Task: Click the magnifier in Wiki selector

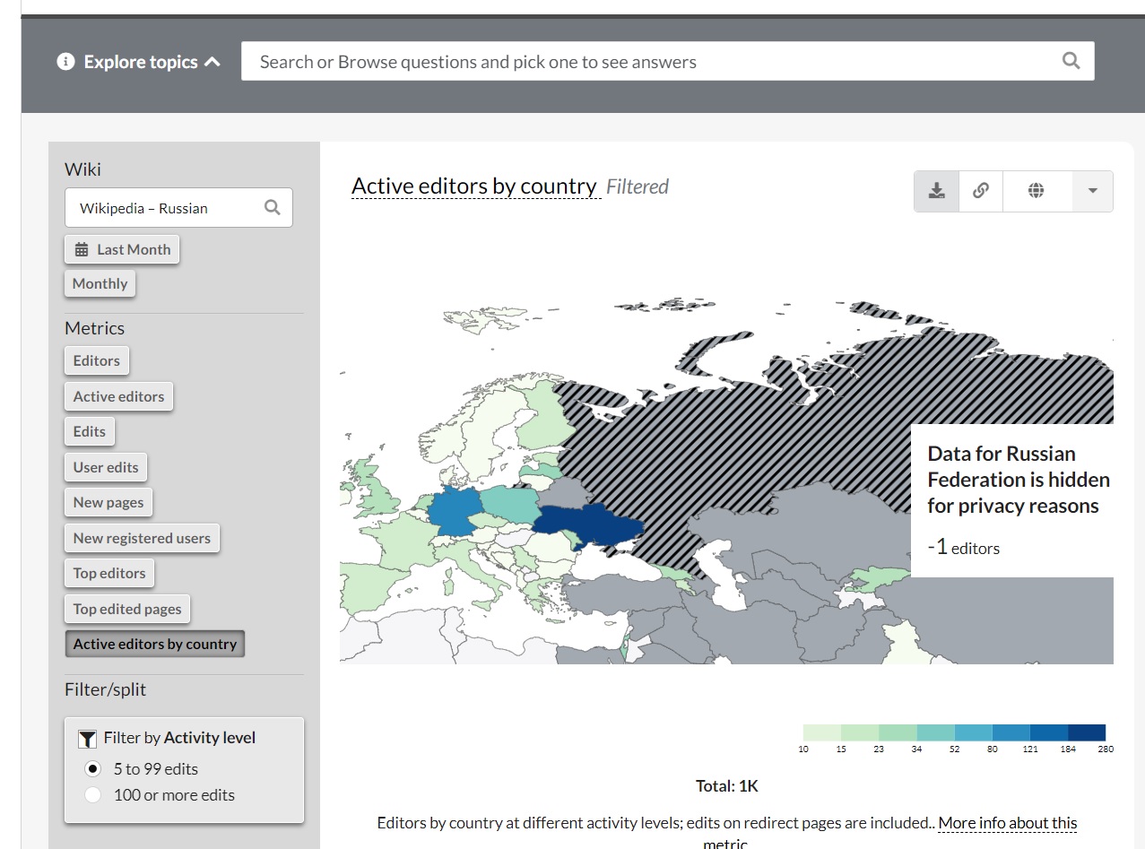Action: [x=273, y=208]
